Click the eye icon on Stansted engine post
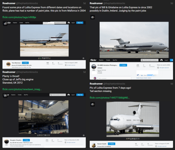The image size is (175, 150). [x=5, y=96]
